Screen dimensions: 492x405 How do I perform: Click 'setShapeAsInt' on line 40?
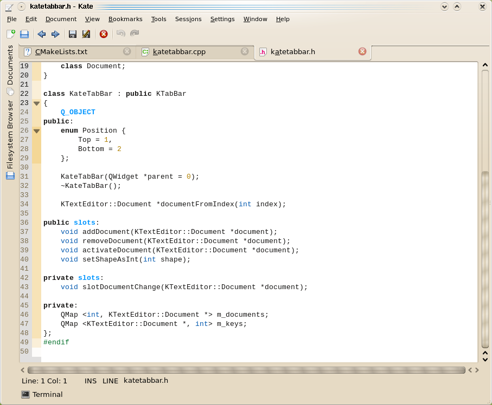click(111, 259)
